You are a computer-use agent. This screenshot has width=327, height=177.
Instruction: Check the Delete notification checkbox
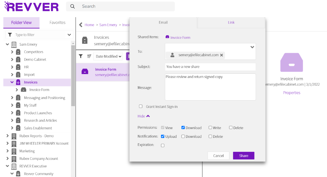tap(210, 137)
